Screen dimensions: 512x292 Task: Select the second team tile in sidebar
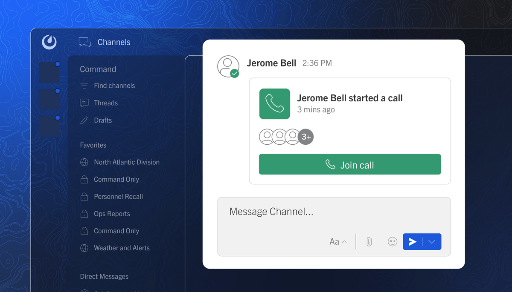tap(49, 100)
